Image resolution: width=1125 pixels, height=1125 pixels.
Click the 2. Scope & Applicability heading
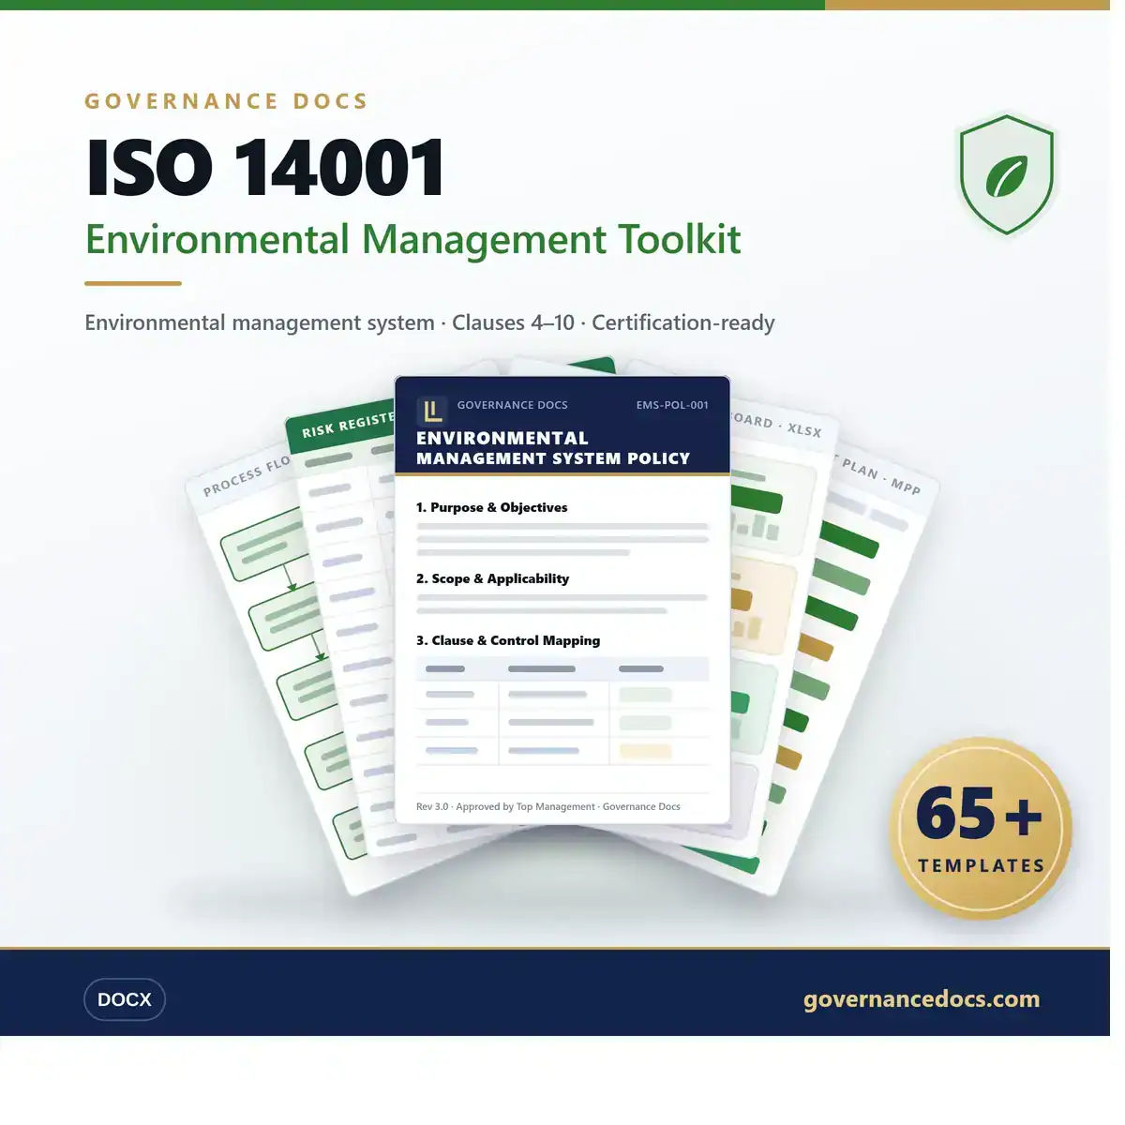pyautogui.click(x=493, y=578)
